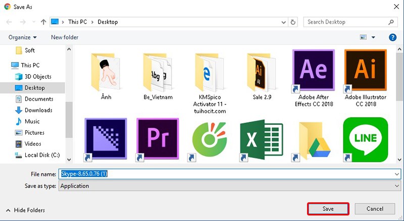The image size is (404, 221).
Task: Collapse with Hide Folders chevron
Action: (x=8, y=210)
